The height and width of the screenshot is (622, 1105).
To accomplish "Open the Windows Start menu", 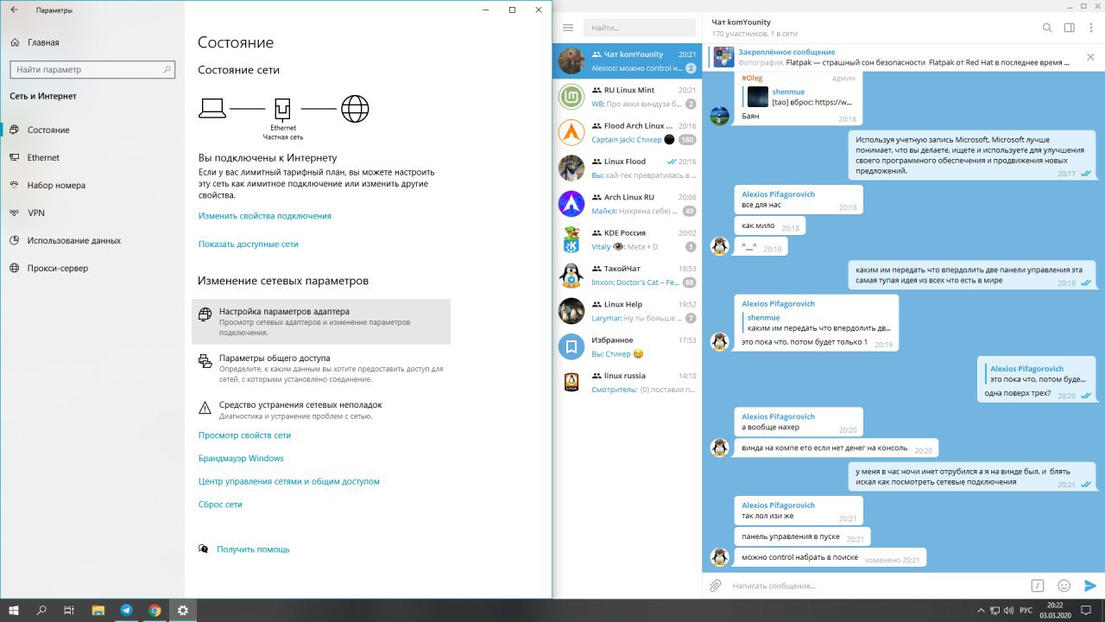I will coord(14,610).
